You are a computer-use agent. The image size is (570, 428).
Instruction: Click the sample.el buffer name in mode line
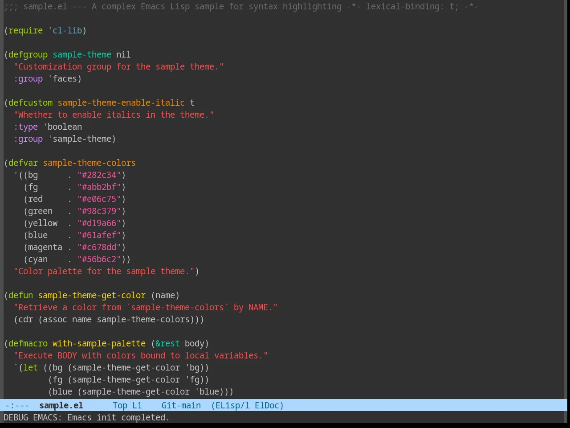(x=61, y=405)
